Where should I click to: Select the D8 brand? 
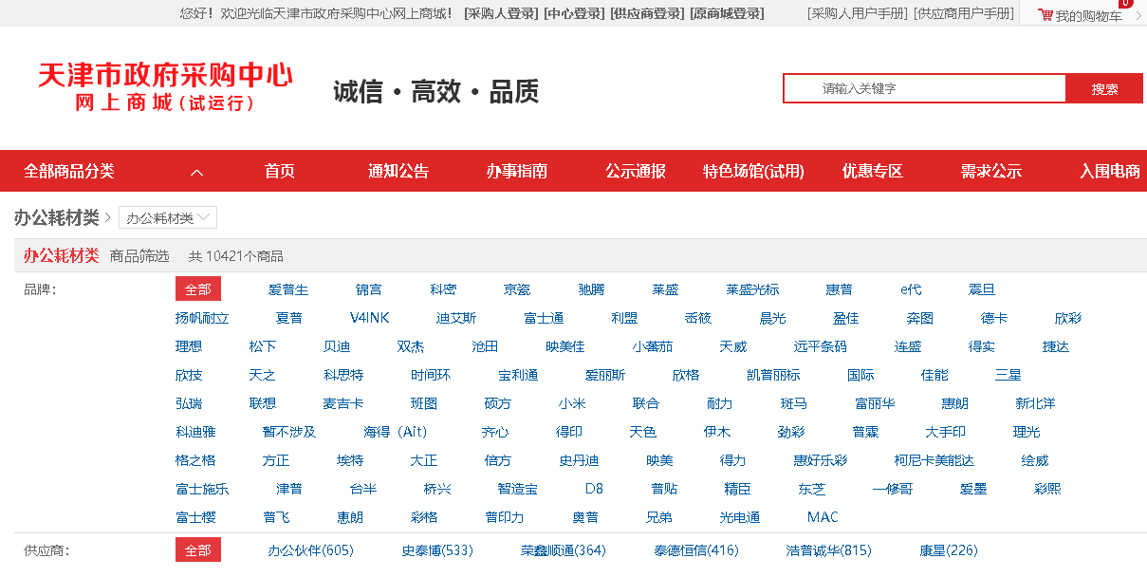coord(594,490)
